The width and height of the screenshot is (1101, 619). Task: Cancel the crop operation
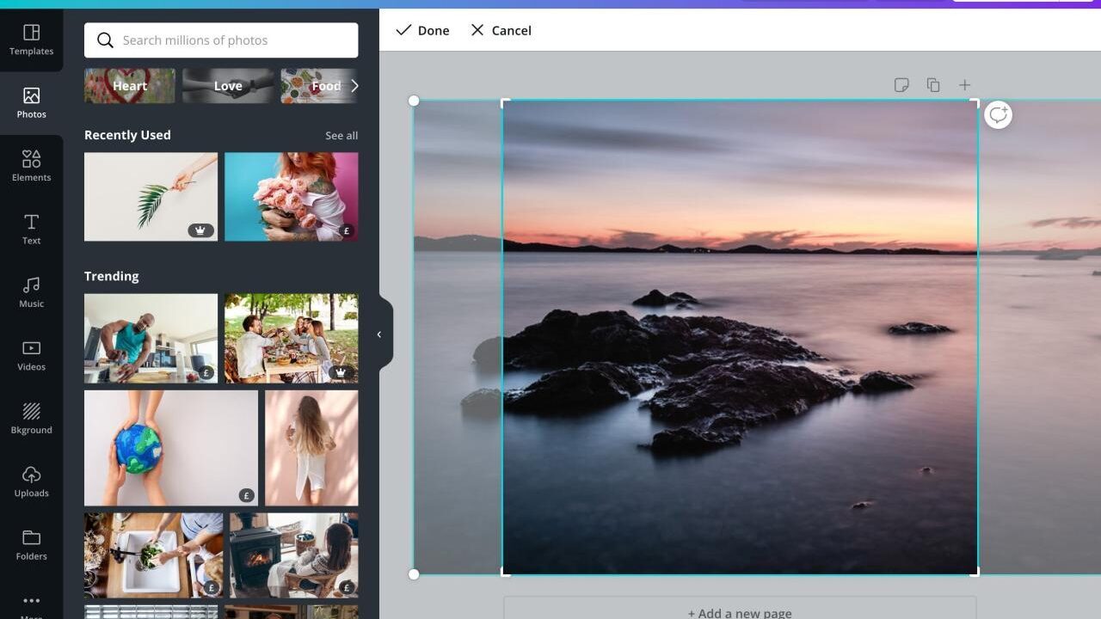point(501,30)
